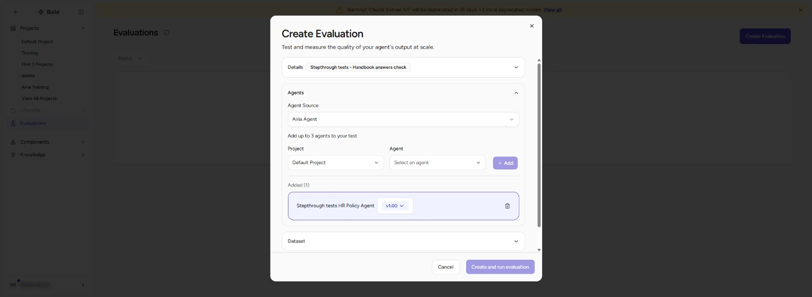Click the Projects sidebar icon
Image resolution: width=812 pixels, height=297 pixels.
[x=13, y=28]
